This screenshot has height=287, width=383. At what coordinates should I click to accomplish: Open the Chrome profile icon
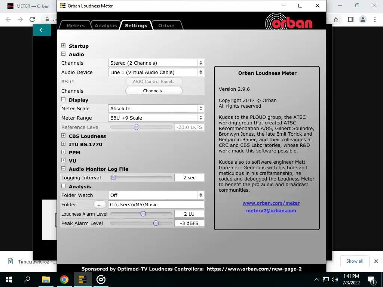363,19
